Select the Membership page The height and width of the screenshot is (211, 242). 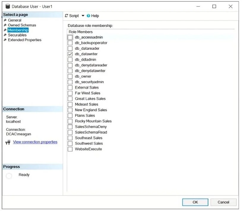coord(18,30)
